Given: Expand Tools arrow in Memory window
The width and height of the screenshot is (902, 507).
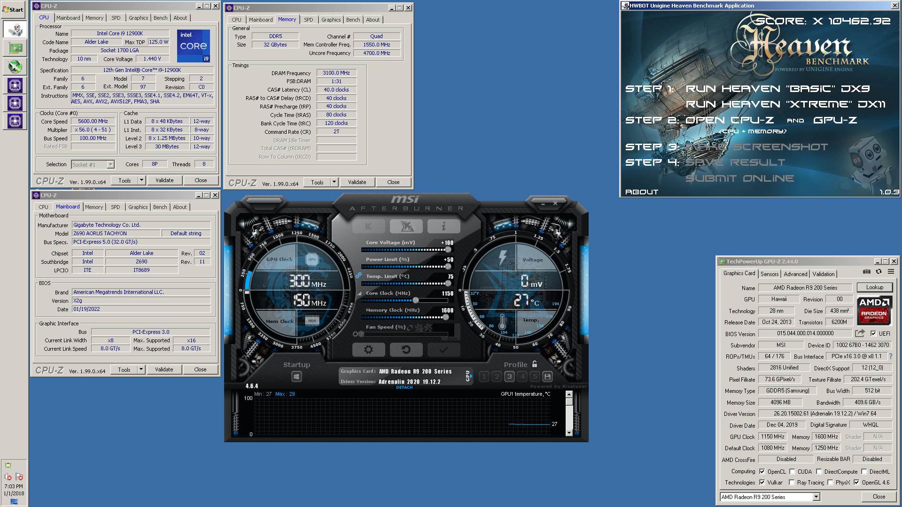Looking at the screenshot, I should point(334,182).
